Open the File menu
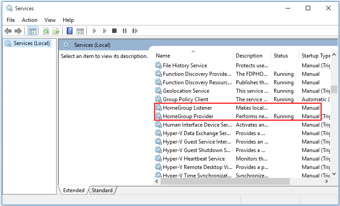The height and width of the screenshot is (206, 340). click(11, 20)
